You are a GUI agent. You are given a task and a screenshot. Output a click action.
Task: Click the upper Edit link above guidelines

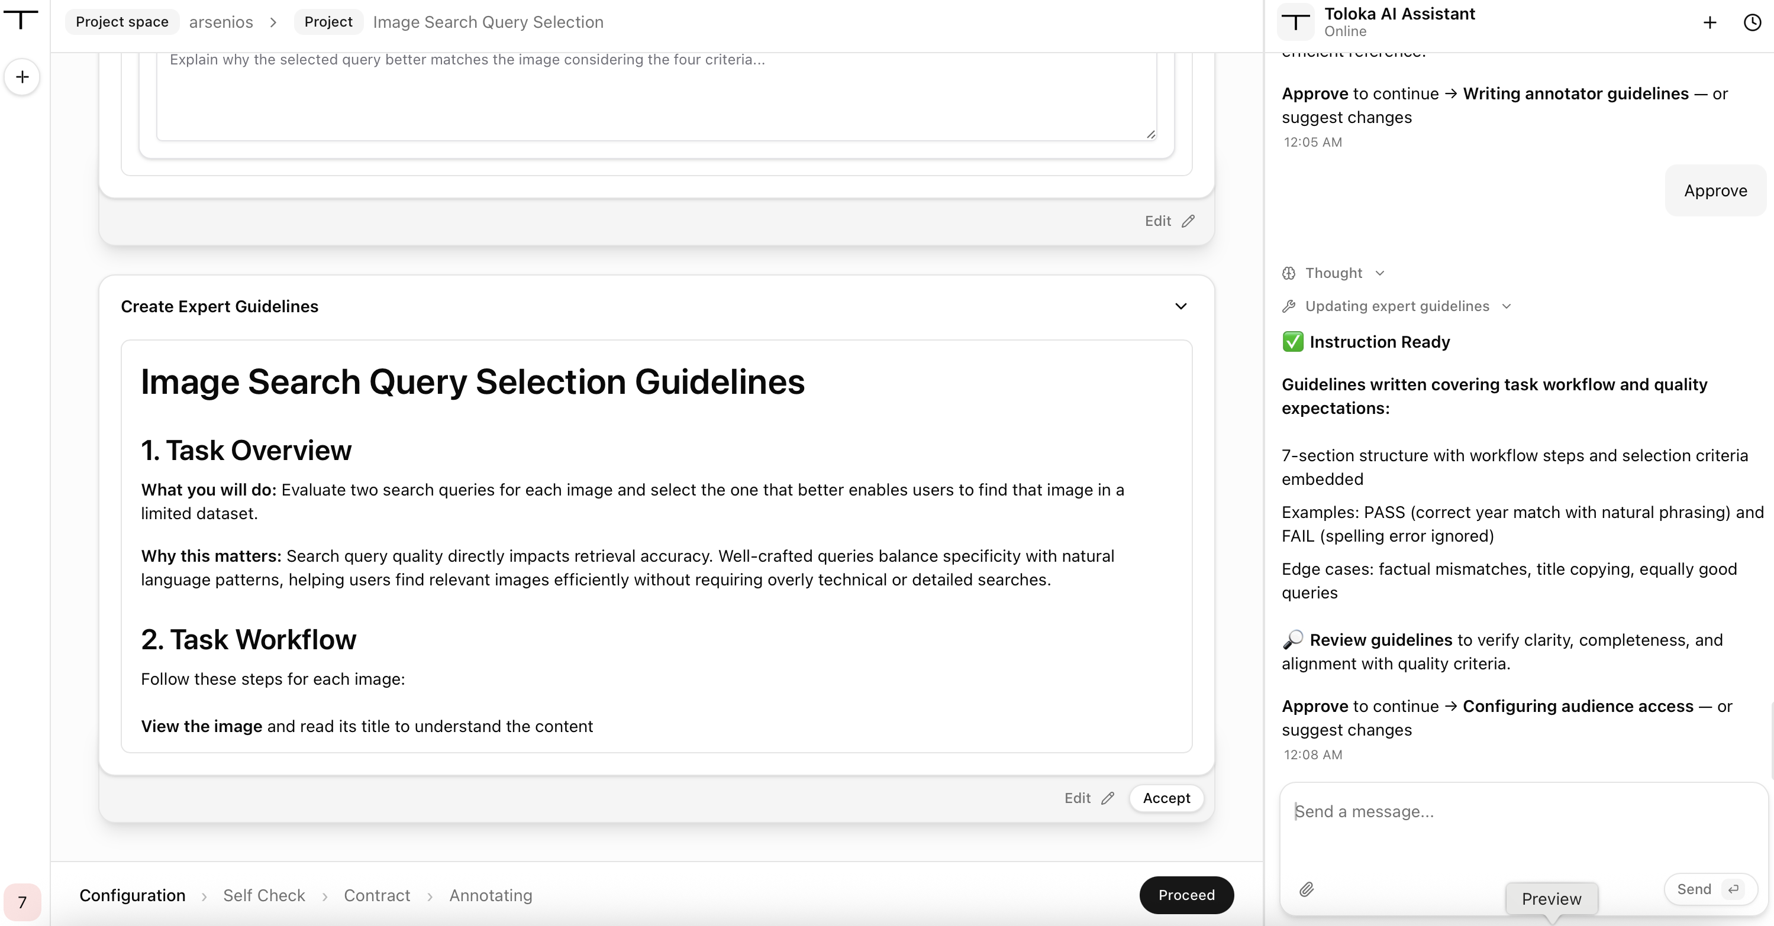1169,221
